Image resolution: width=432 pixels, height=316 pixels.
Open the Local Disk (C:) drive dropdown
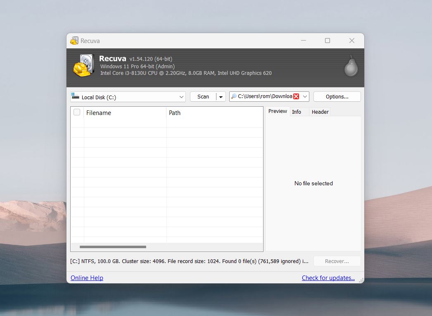[128, 97]
